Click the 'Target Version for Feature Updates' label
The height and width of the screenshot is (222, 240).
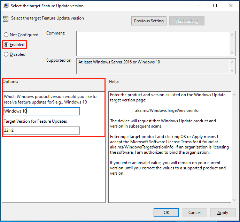pos(36,121)
